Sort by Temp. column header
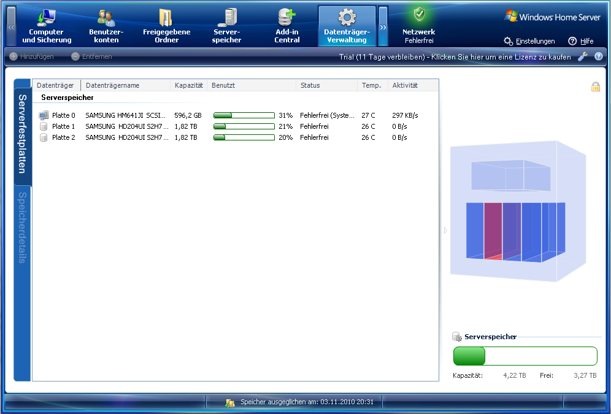This screenshot has width=611, height=414. pyautogui.click(x=372, y=85)
